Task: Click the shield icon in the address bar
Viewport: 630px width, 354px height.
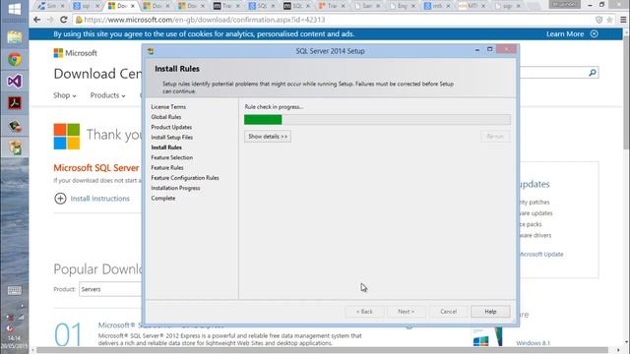Action: [598, 20]
